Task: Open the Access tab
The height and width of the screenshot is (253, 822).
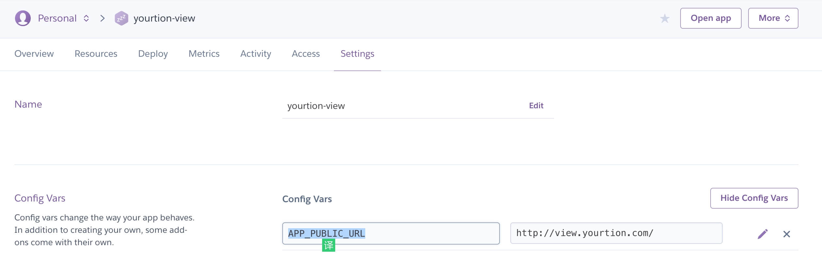Action: click(305, 53)
